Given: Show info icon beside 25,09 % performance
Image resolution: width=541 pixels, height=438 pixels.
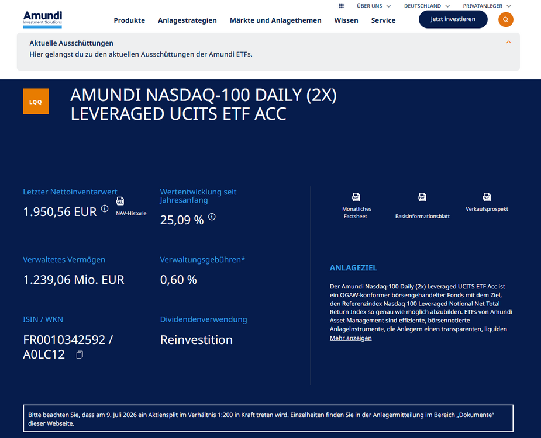Looking at the screenshot, I should point(212,217).
